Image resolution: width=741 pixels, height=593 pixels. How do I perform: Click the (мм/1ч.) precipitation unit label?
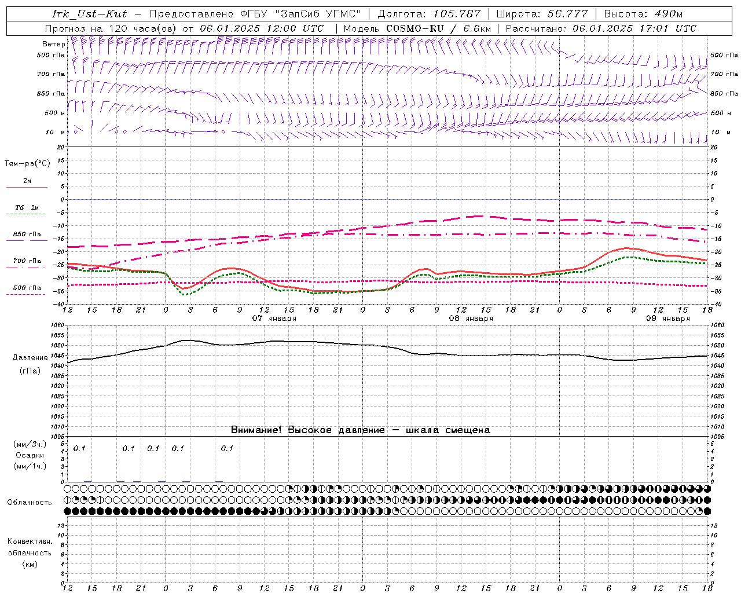tap(30, 466)
